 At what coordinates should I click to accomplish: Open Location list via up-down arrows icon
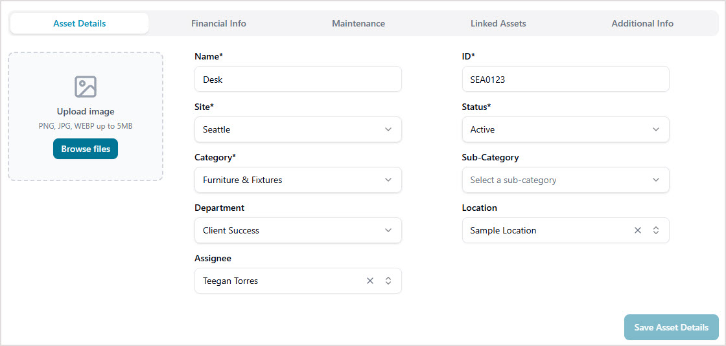(x=655, y=230)
